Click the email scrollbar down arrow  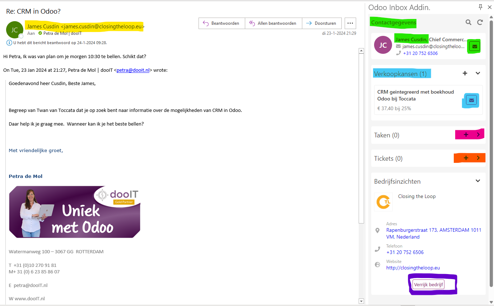pyautogui.click(x=362, y=301)
